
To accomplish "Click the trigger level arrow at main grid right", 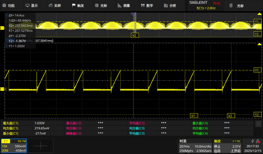I will [259, 44].
